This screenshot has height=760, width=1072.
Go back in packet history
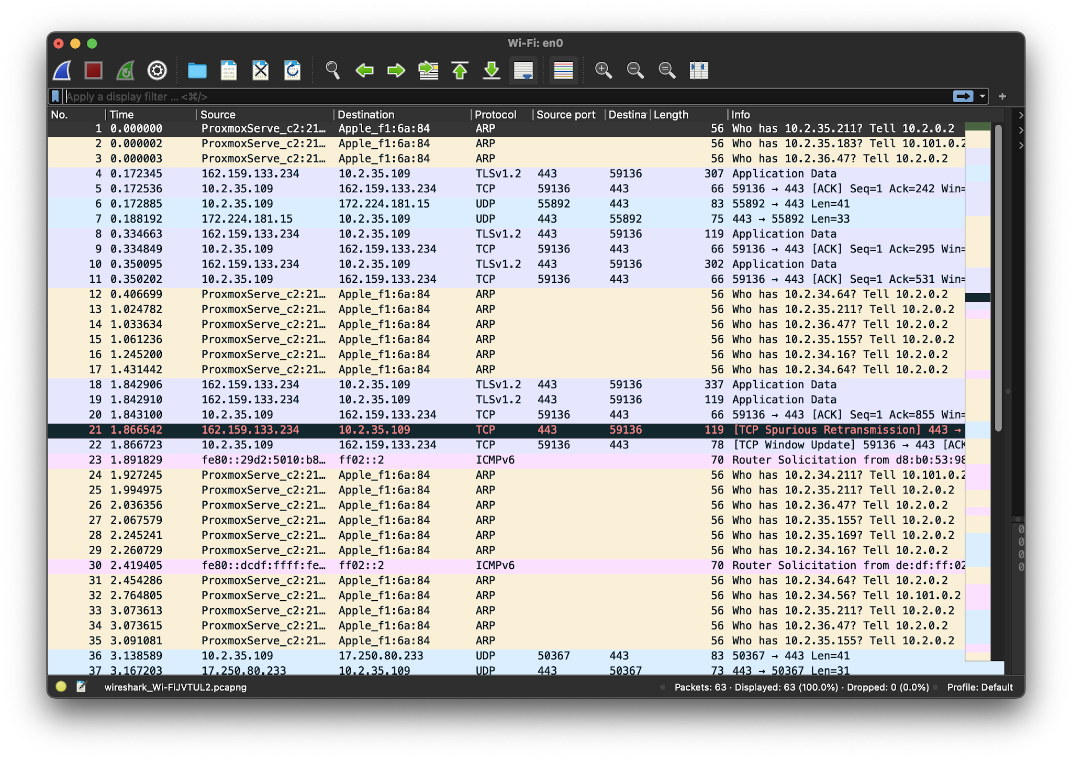(364, 70)
